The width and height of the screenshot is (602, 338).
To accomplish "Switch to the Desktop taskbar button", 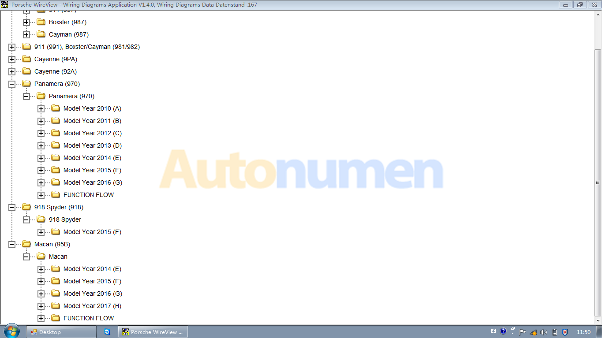I will pos(61,332).
